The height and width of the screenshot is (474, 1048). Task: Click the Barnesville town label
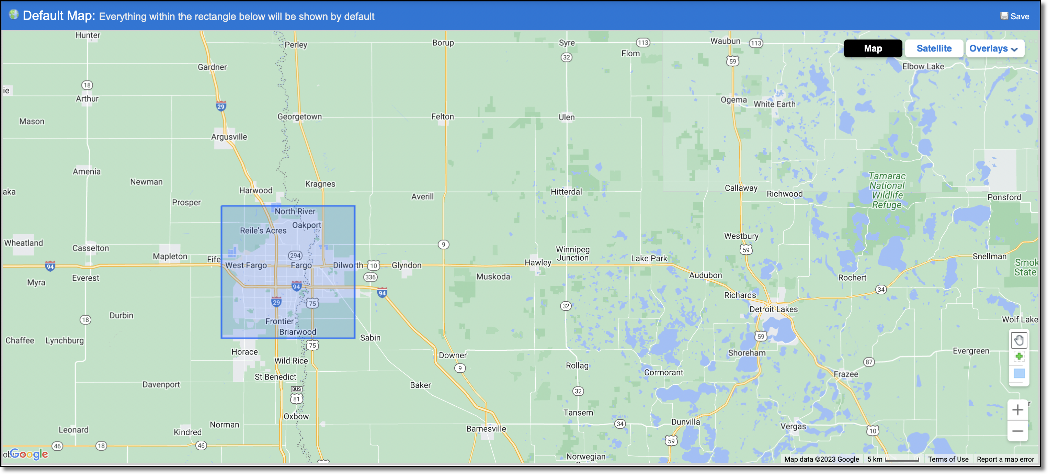(486, 428)
